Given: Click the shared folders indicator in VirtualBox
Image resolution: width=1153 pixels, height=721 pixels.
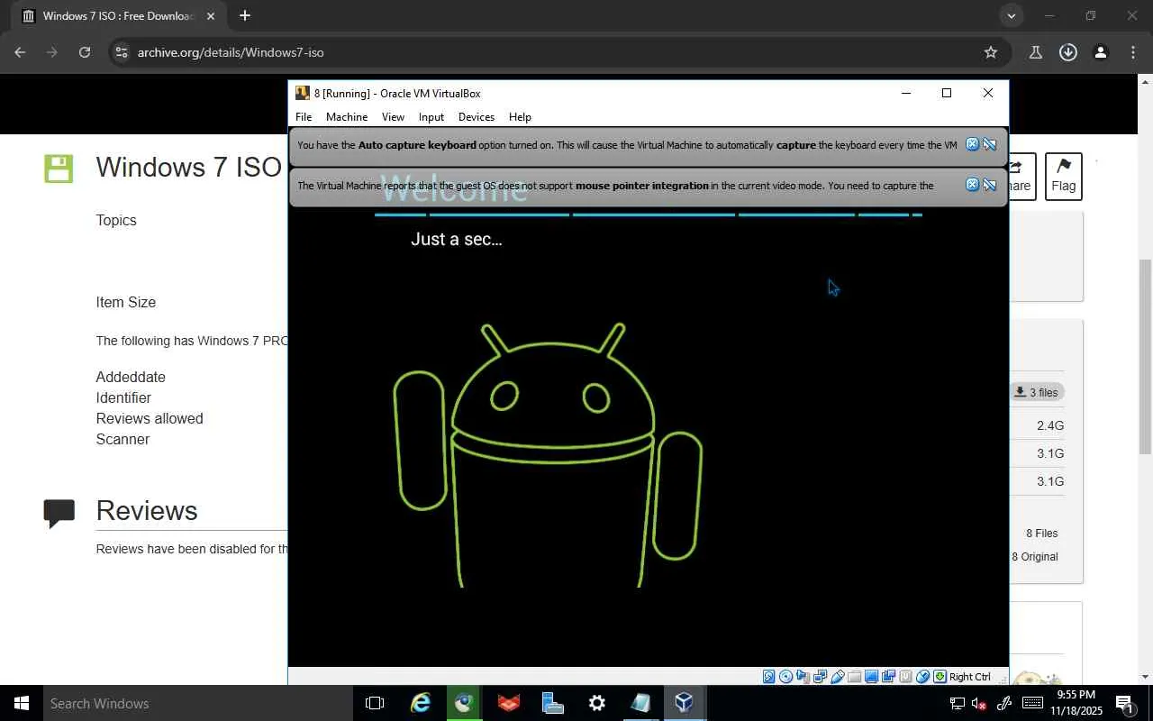Looking at the screenshot, I should coord(854,677).
